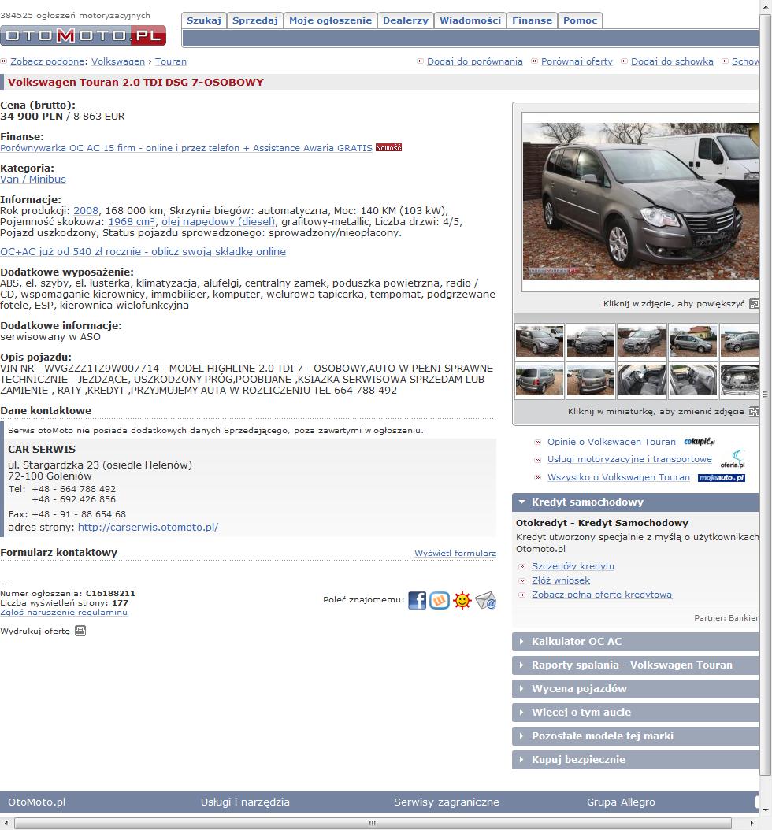Click the Touran breadcrumb link

pyautogui.click(x=170, y=61)
